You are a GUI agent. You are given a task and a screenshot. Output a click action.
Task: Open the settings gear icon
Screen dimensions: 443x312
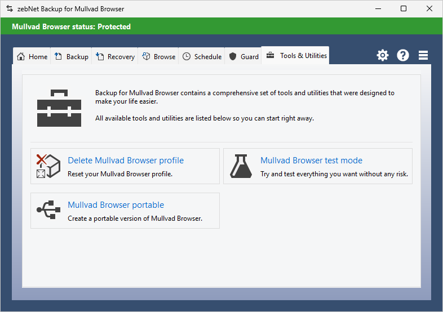383,55
